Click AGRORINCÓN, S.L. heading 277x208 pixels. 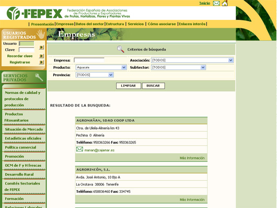93,170
